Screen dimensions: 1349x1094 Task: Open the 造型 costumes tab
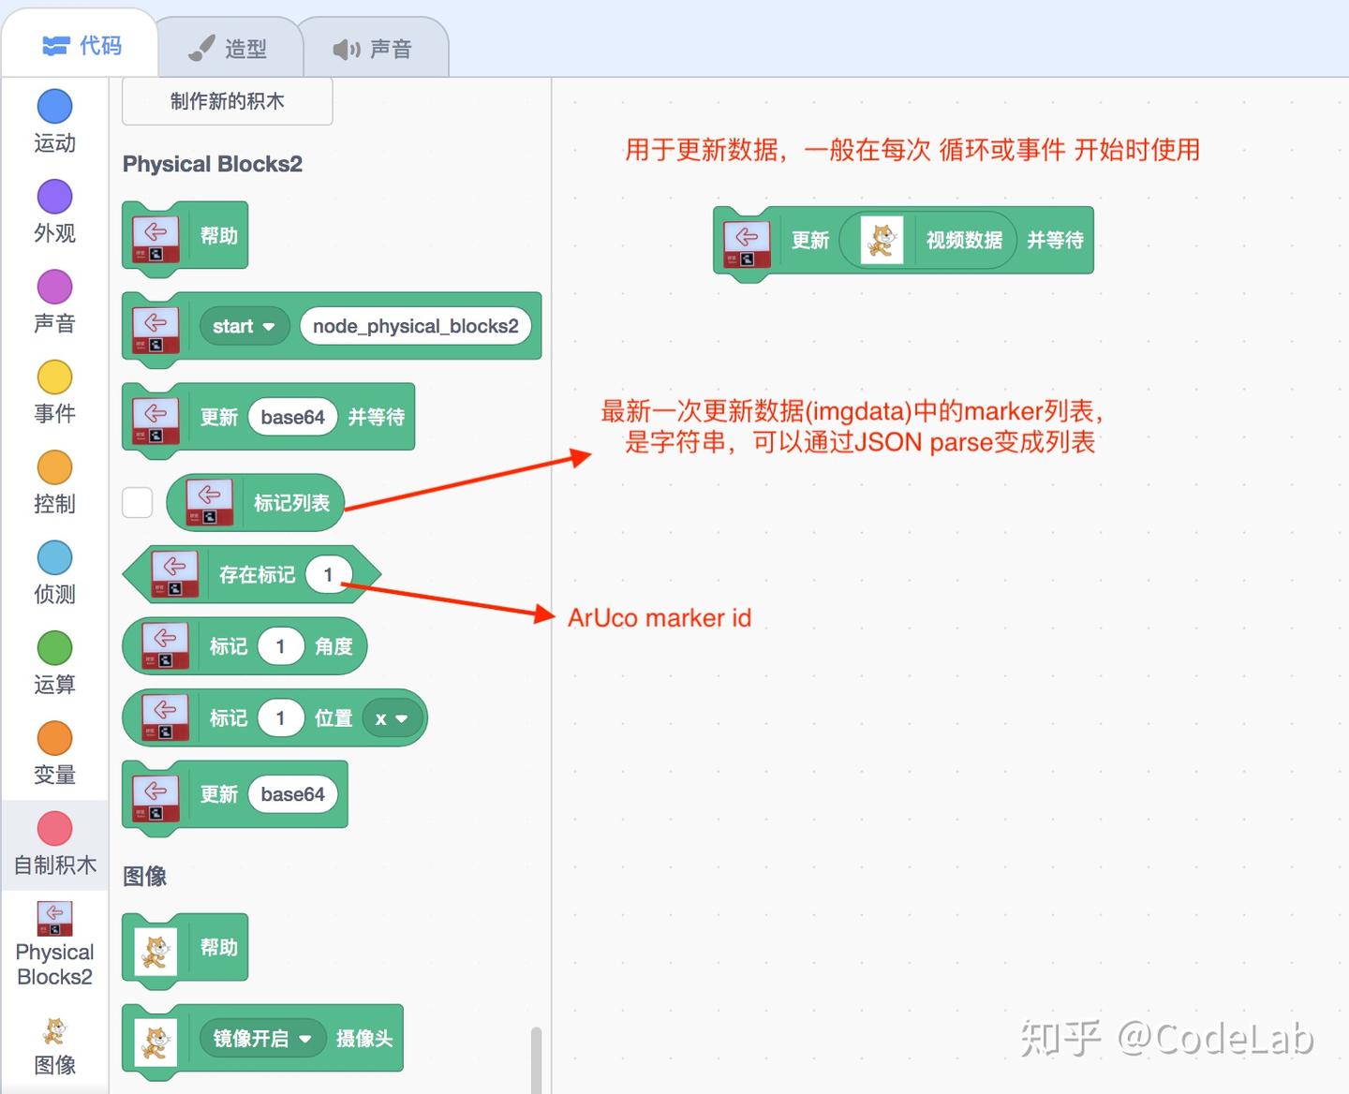(229, 48)
